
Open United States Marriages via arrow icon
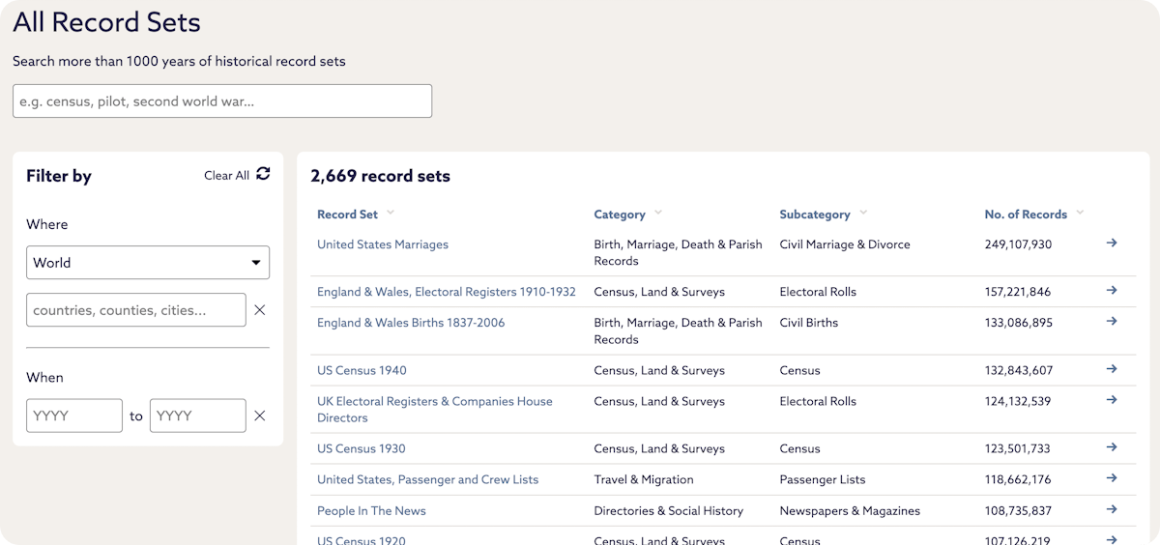click(x=1112, y=243)
